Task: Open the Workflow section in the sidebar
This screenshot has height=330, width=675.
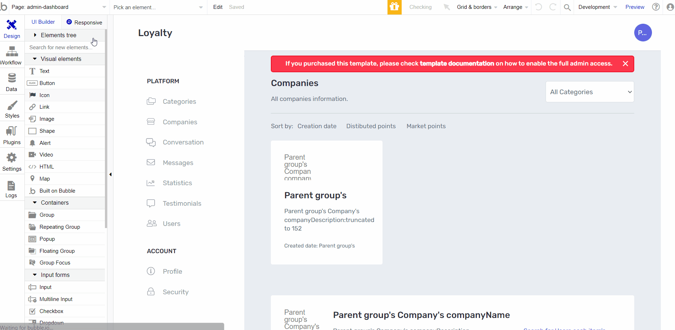Action: tap(12, 56)
